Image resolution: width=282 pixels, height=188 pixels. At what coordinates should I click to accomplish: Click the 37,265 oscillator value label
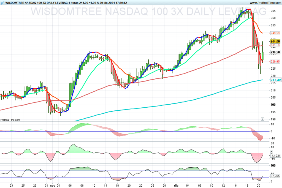tap(275, 176)
